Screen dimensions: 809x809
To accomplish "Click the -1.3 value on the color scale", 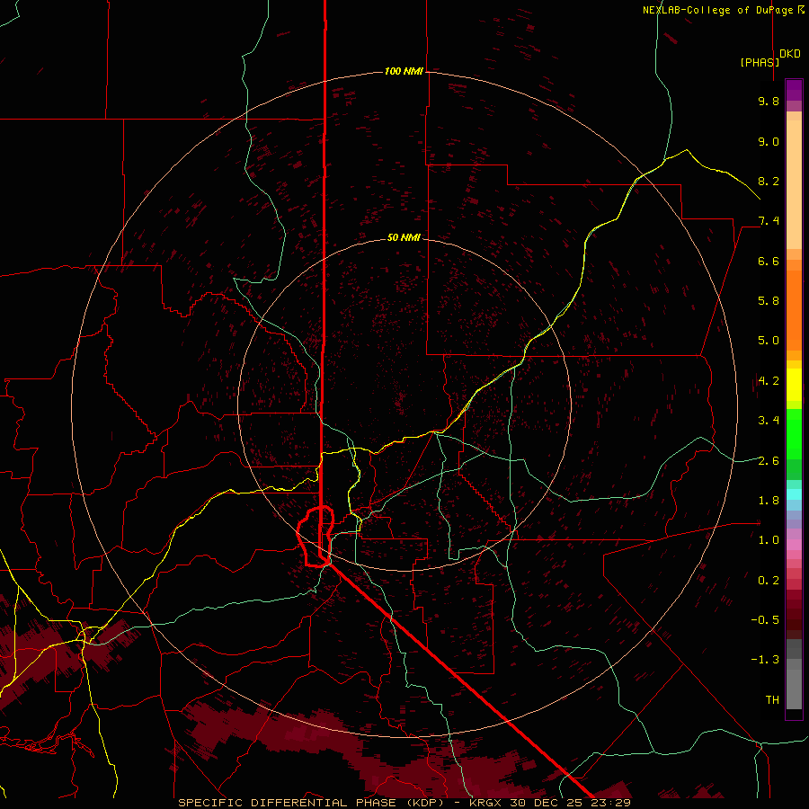I will point(765,660).
